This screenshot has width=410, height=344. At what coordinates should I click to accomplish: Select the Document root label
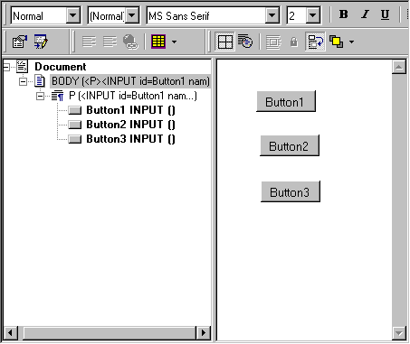click(x=61, y=67)
